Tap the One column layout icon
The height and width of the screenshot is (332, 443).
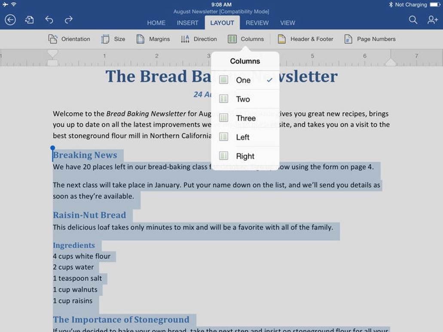click(223, 80)
